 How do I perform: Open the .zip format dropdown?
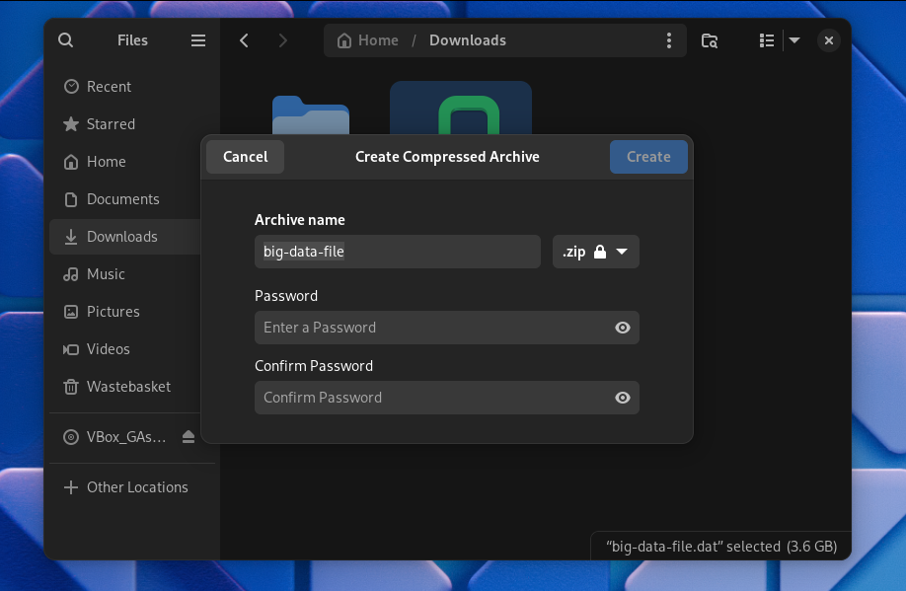pyautogui.click(x=596, y=252)
